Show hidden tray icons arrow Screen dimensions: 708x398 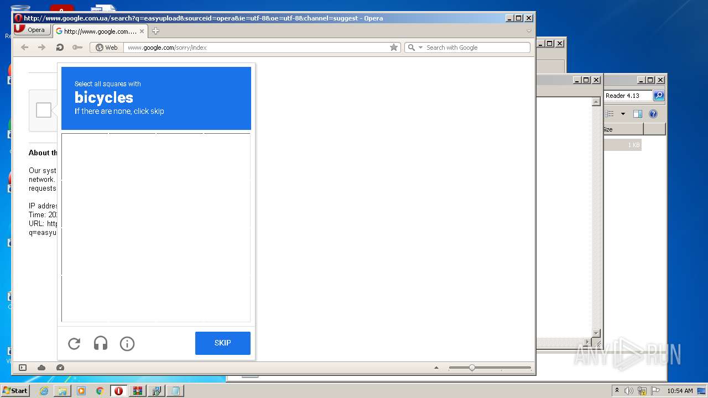point(617,391)
